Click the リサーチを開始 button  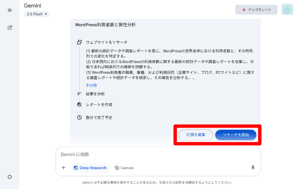pyautogui.click(x=236, y=135)
